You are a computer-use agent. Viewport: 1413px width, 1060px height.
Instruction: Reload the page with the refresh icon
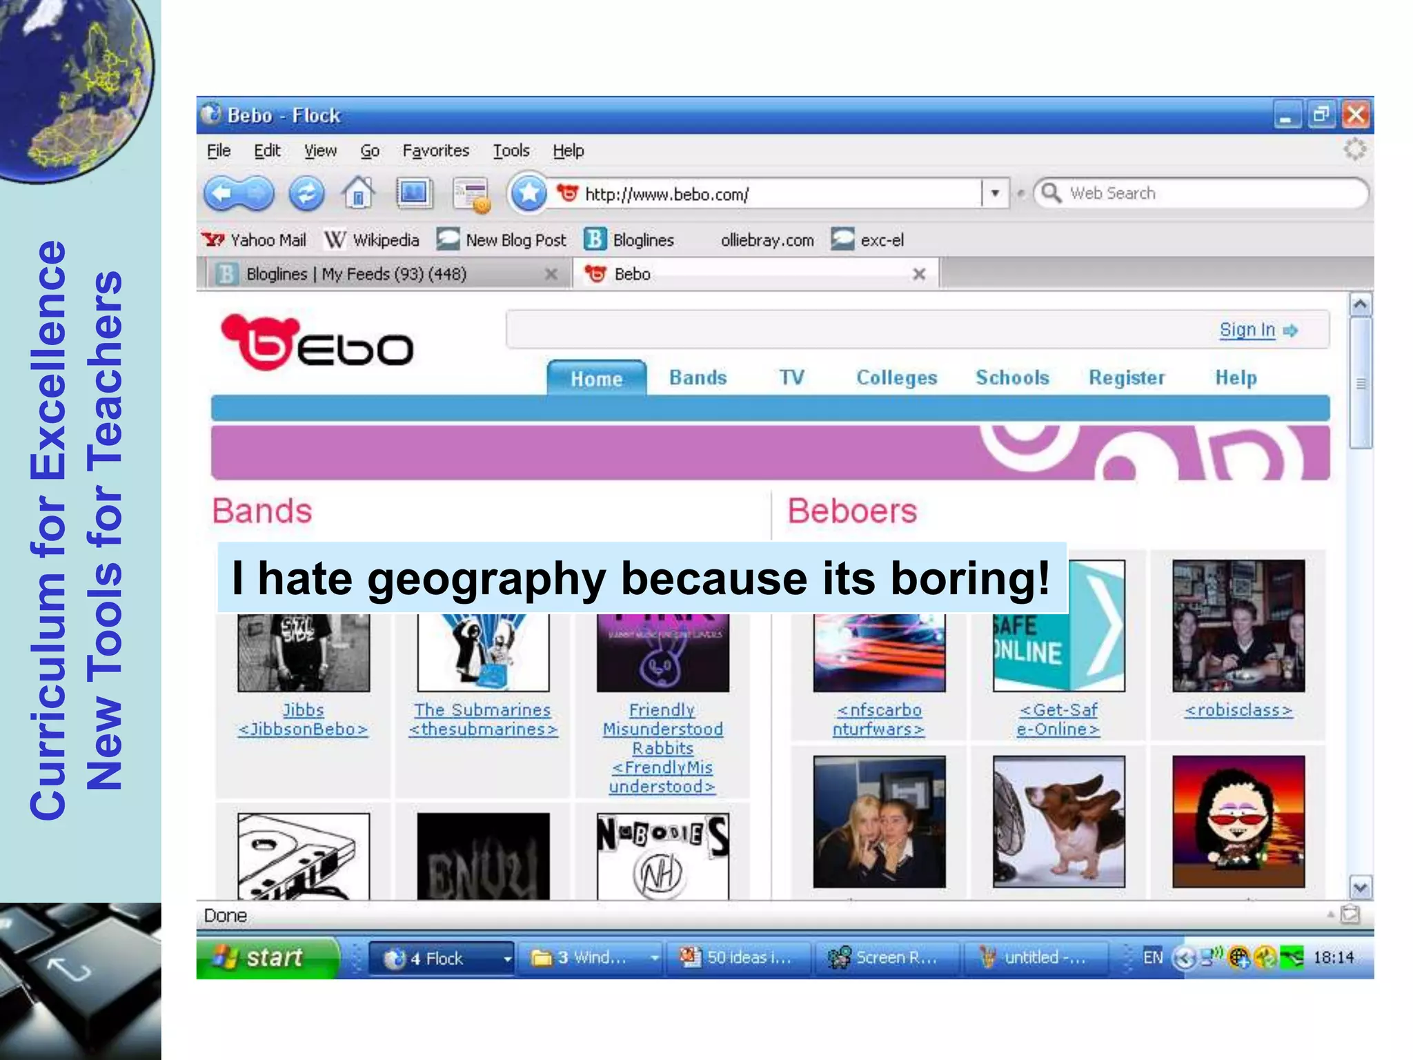pos(306,194)
